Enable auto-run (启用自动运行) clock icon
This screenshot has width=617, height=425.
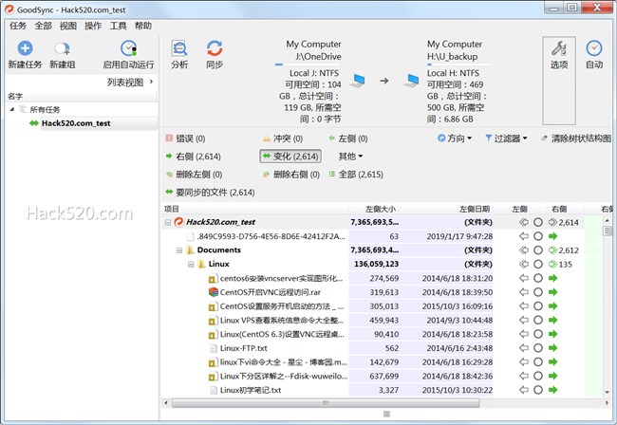(128, 48)
